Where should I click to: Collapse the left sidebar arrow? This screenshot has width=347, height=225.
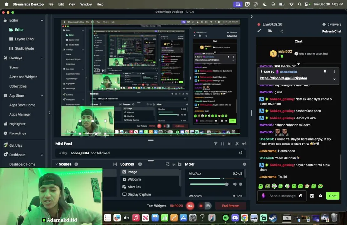(49, 112)
